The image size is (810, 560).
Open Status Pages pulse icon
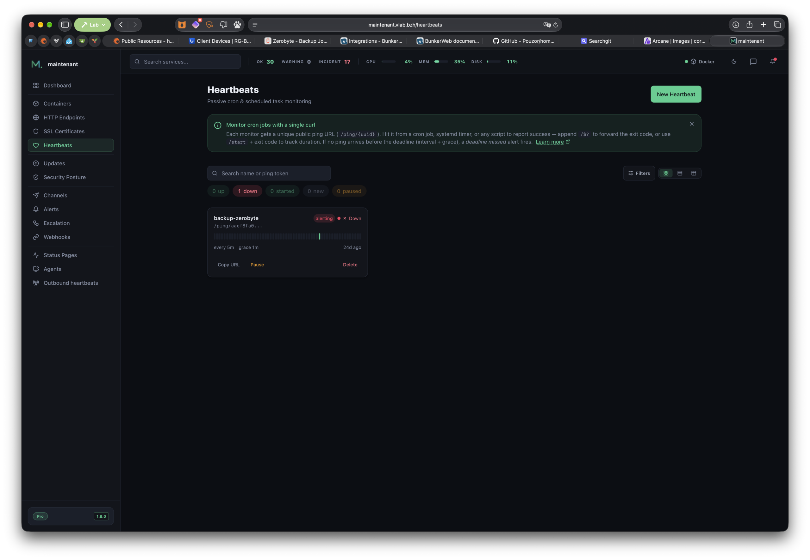(x=36, y=255)
